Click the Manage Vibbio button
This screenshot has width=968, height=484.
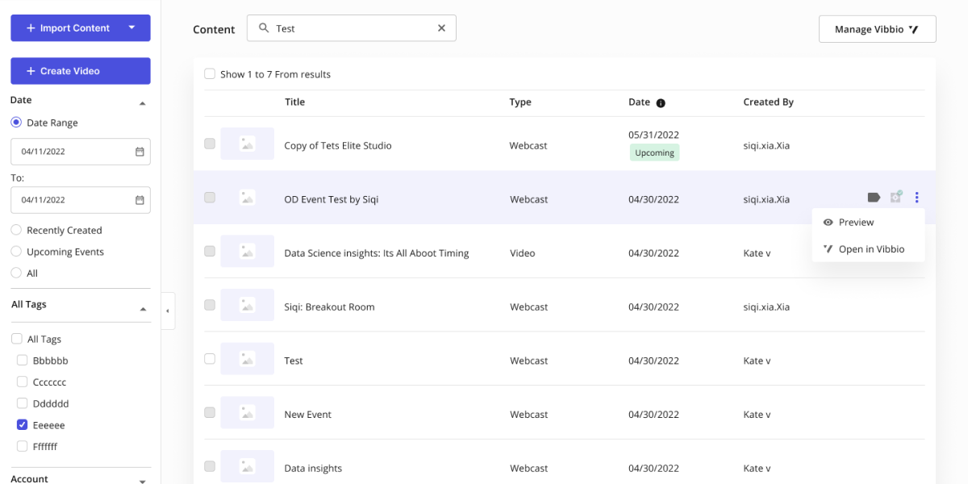[877, 29]
